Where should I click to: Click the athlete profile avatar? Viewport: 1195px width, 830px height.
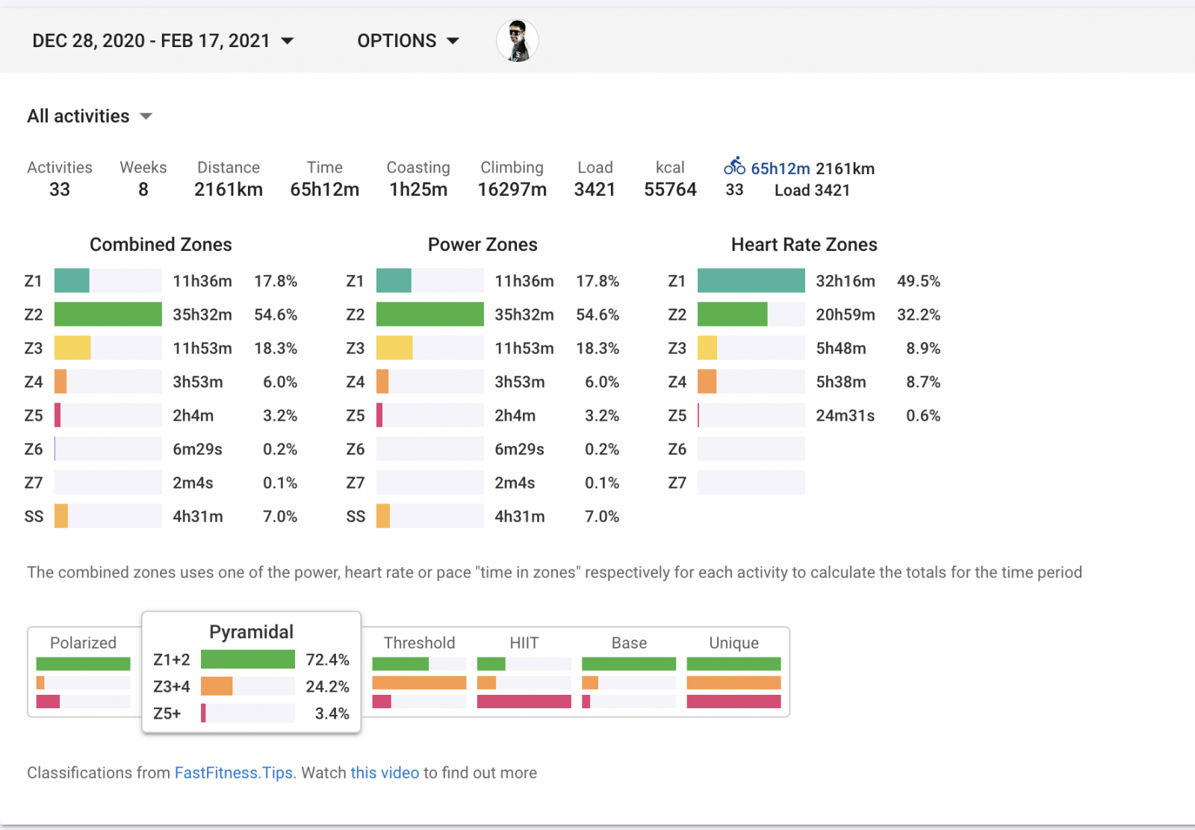click(517, 41)
